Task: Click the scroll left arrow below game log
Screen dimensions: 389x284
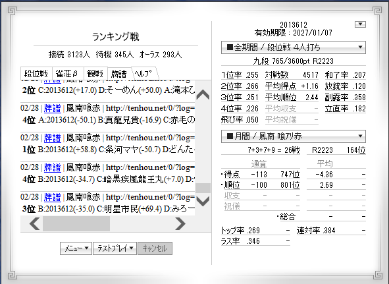Action: point(34,223)
